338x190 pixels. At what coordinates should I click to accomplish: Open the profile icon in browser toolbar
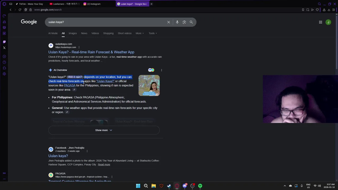pyautogui.click(x=324, y=10)
